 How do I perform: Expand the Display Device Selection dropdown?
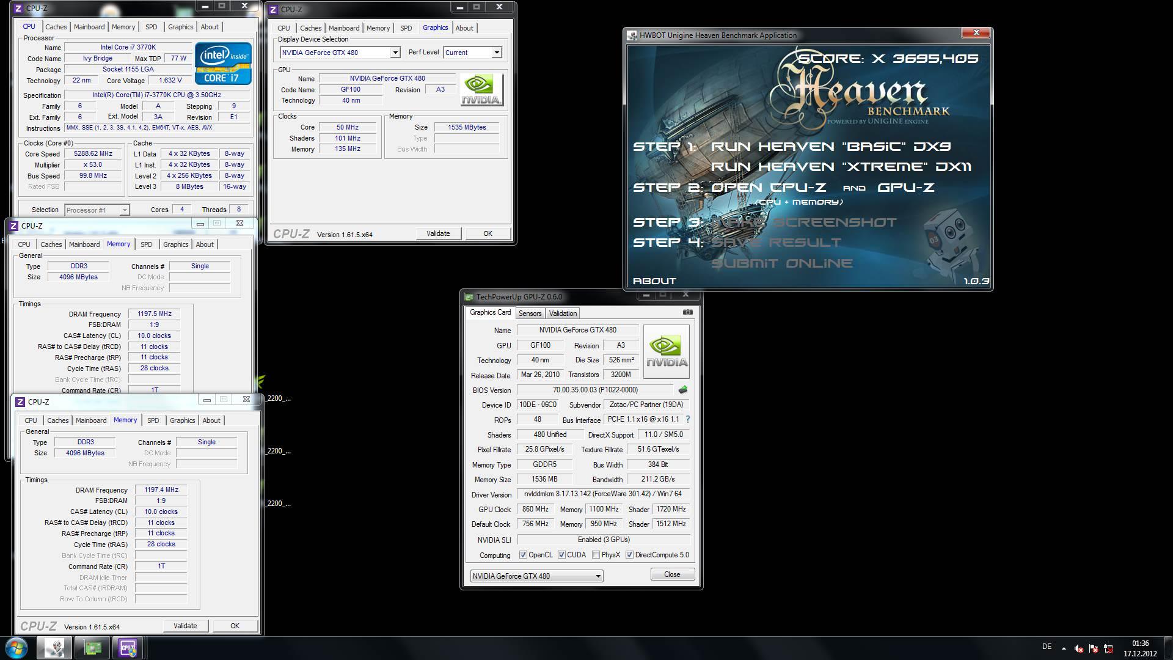[395, 53]
